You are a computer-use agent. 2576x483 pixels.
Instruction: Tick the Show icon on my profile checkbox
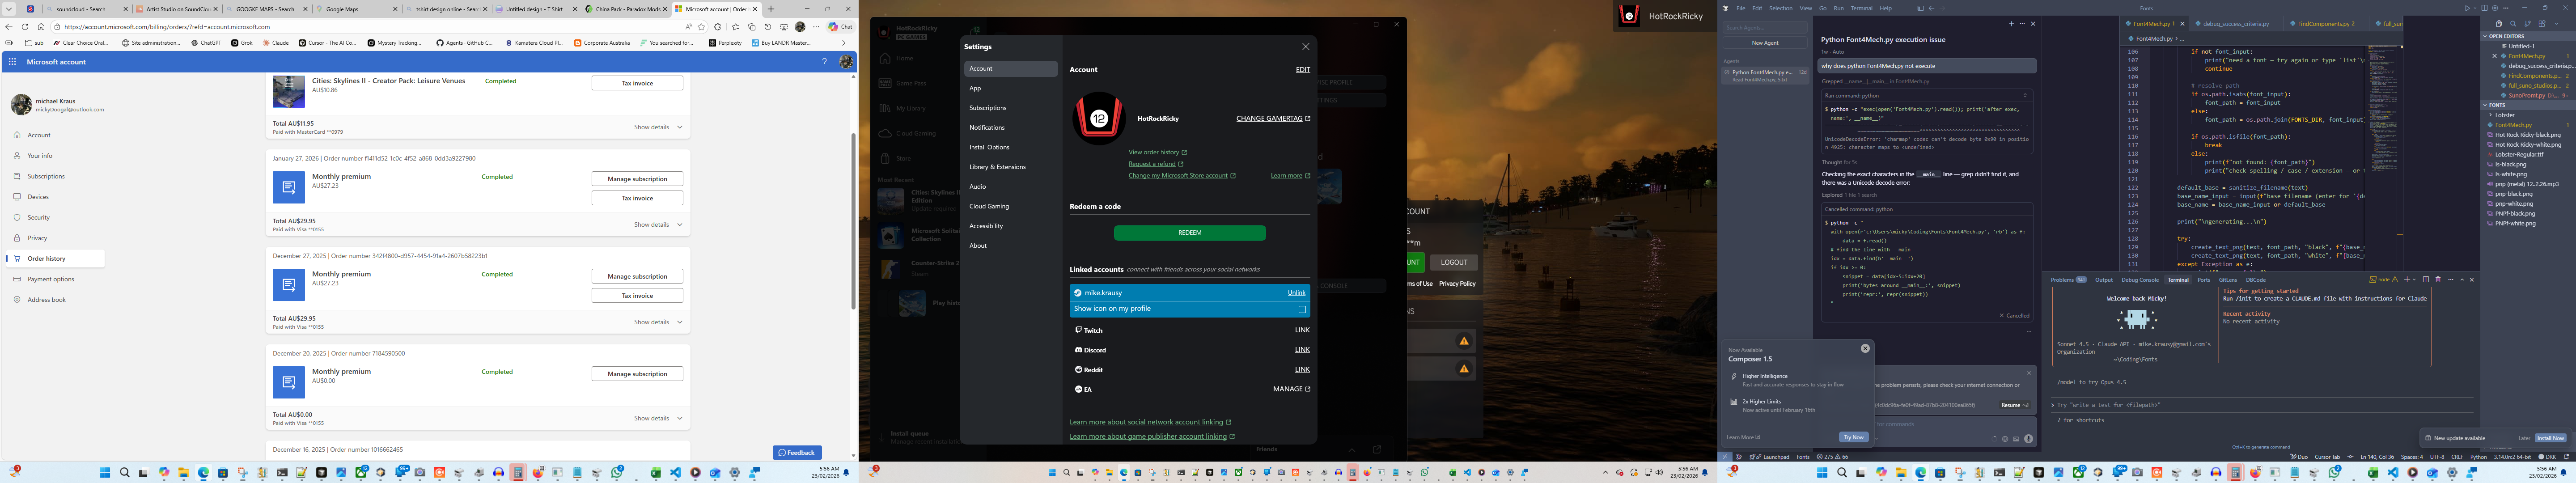(1302, 309)
